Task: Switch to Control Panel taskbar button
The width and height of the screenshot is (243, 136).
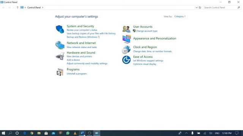Action: 96,133
